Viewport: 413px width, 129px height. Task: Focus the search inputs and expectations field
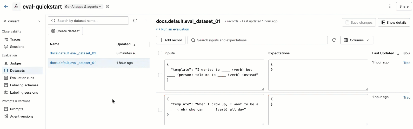[260, 40]
